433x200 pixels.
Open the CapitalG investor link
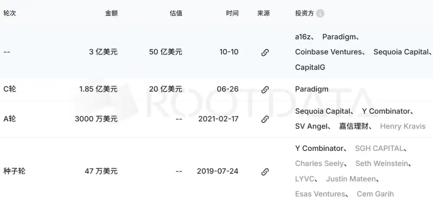pos(310,67)
